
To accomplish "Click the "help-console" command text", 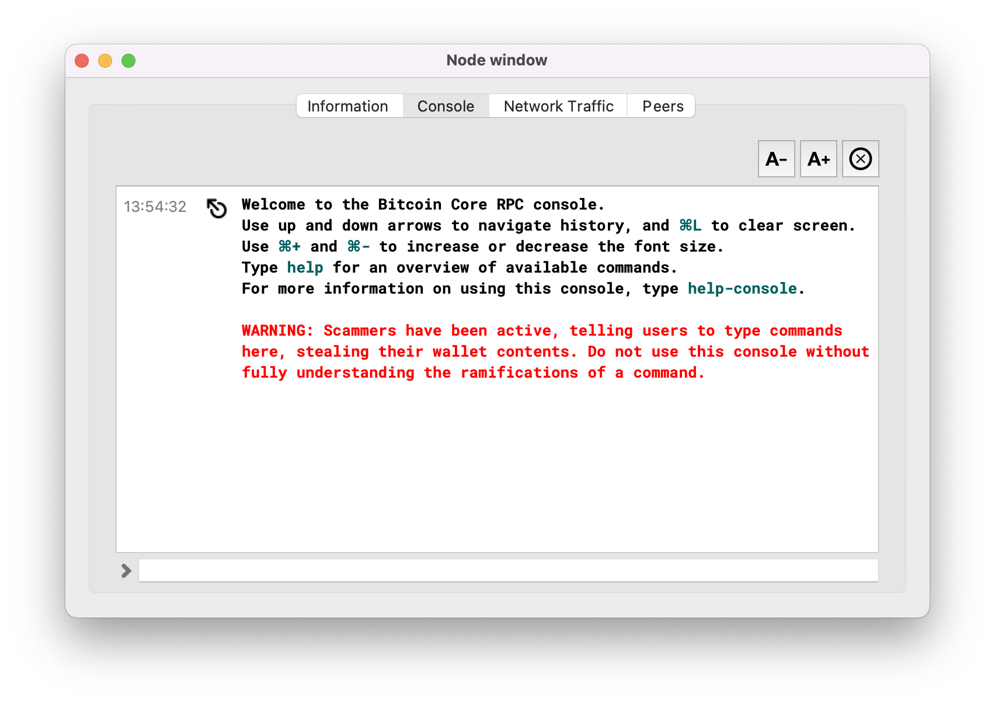I will pyautogui.click(x=742, y=289).
